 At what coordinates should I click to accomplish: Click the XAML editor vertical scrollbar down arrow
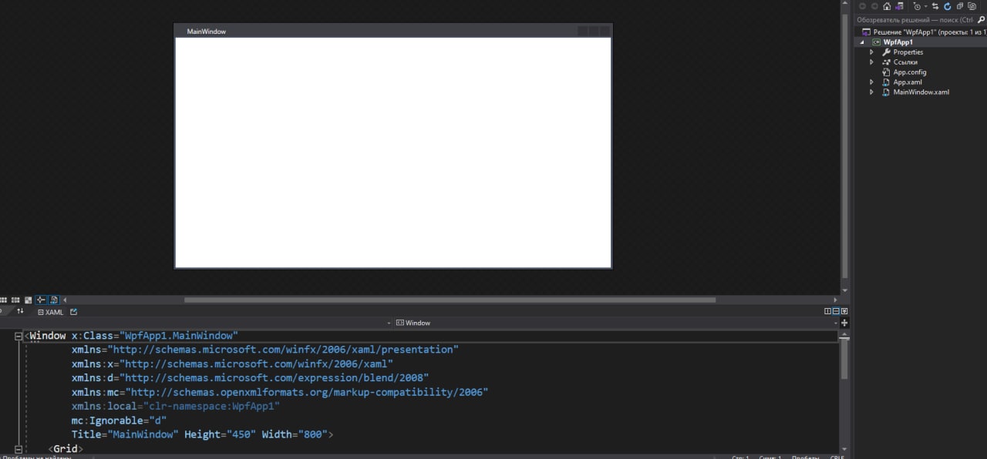(x=845, y=448)
